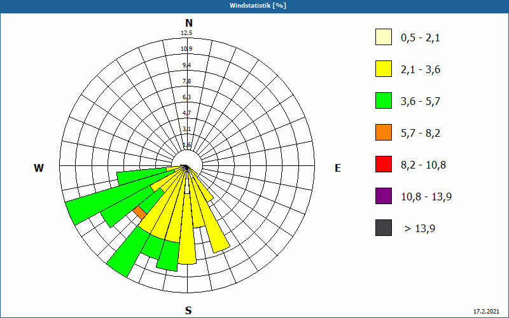Click the W compass label
Viewport: 509px width, 318px height.
click(x=39, y=168)
